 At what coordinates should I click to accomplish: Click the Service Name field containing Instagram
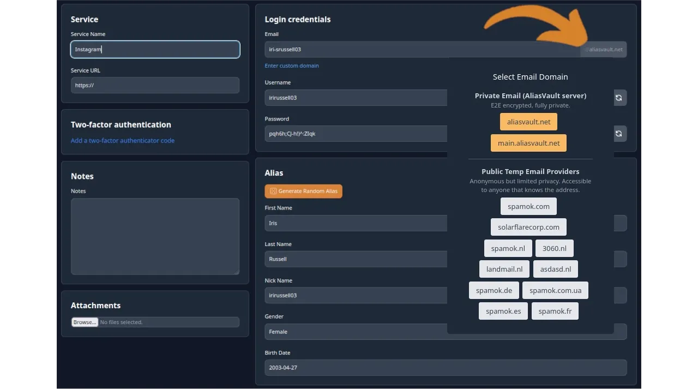(x=155, y=49)
